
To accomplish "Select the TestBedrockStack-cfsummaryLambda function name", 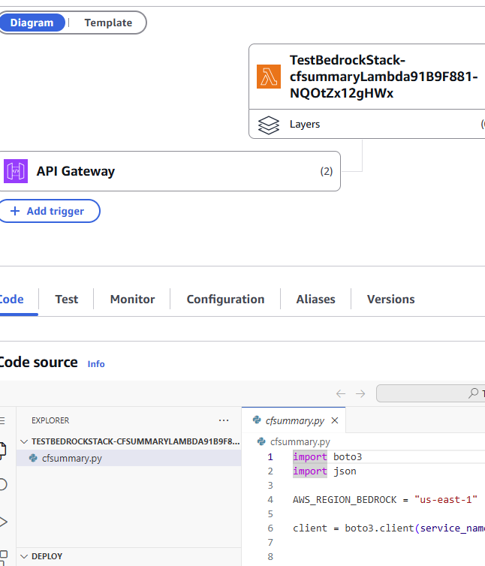I will (x=384, y=77).
